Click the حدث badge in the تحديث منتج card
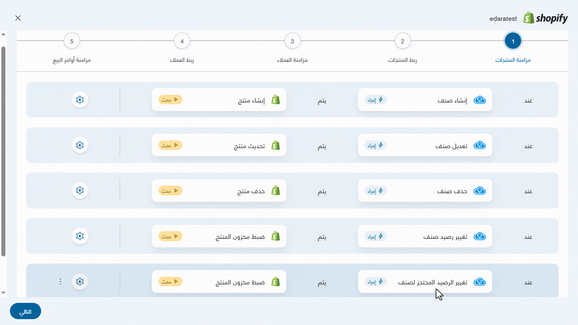The image size is (578, 325). (170, 145)
